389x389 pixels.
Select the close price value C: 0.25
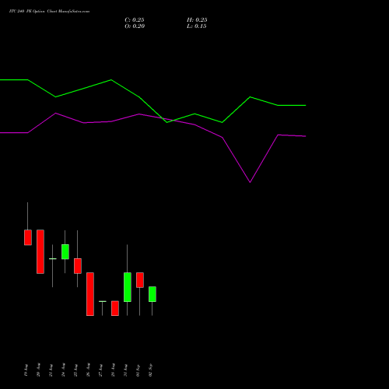pos(135,20)
